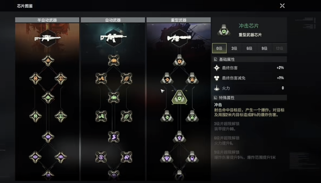321x183 pixels.
Task: Select the top orange chip under 半自动武器
Action: click(48, 60)
